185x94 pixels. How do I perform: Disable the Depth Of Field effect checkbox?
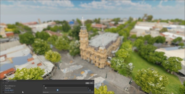(5, 81)
